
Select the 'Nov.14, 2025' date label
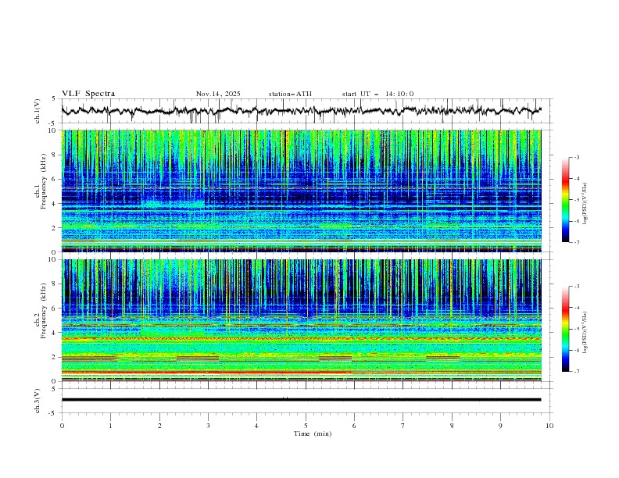tap(218, 94)
